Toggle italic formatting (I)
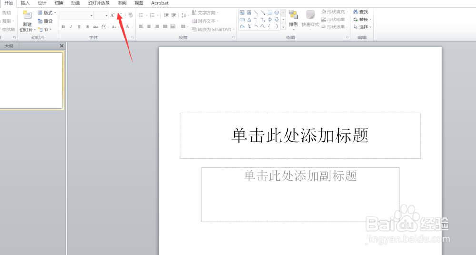 71,27
